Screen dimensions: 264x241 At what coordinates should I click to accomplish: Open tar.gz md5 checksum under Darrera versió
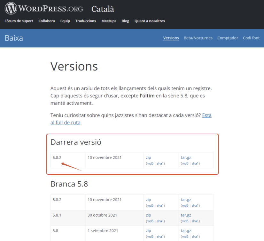click(x=185, y=163)
